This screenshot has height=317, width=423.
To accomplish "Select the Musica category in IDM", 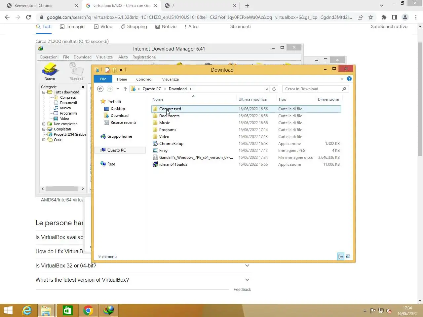I will [x=65, y=108].
